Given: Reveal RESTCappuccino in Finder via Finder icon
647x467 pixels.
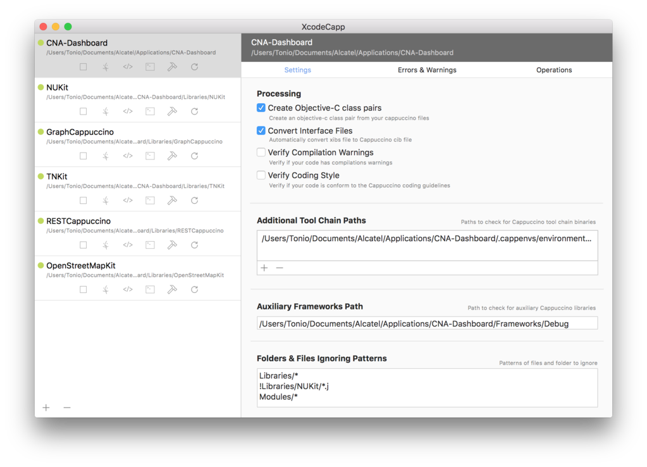Looking at the screenshot, I should point(106,245).
